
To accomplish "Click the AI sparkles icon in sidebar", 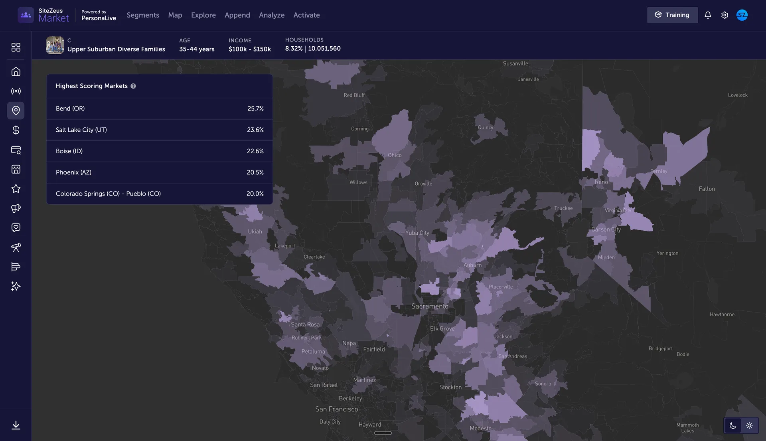I will pyautogui.click(x=16, y=286).
